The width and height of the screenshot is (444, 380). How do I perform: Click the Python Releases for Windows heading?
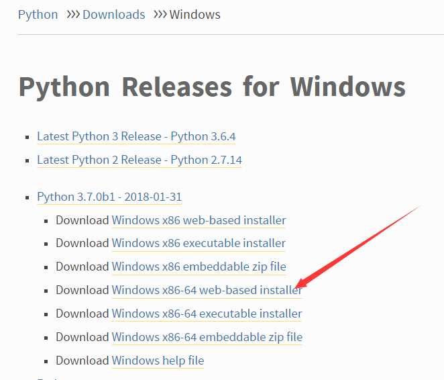212,87
